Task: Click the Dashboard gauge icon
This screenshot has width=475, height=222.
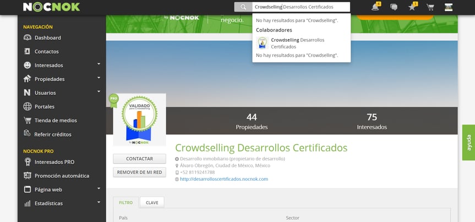Action: coord(28,37)
